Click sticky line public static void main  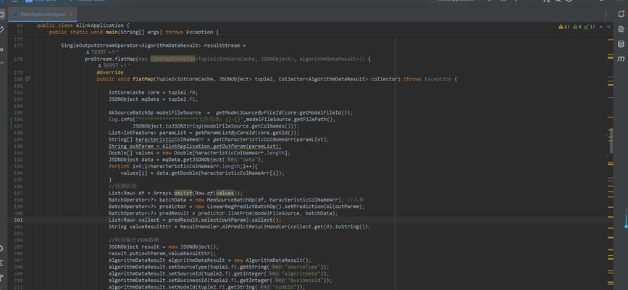[134, 32]
